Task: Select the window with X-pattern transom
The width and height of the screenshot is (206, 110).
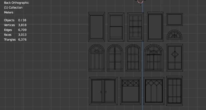Action: click(x=131, y=91)
